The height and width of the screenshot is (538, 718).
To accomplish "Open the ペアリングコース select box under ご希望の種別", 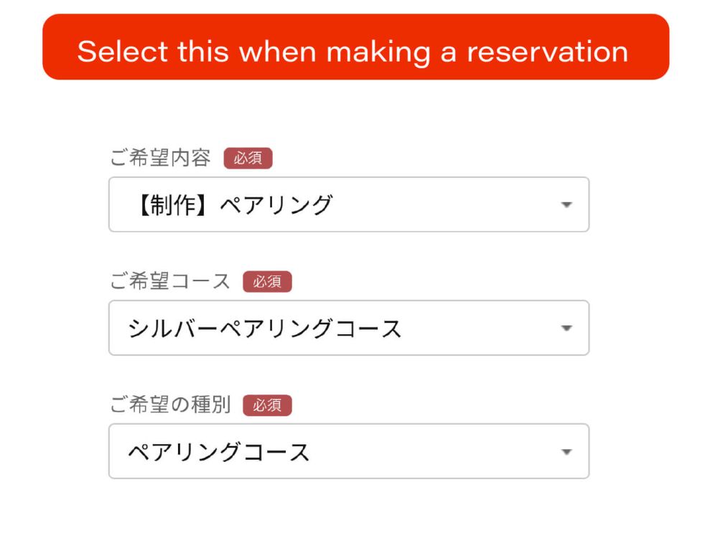I will coord(349,451).
